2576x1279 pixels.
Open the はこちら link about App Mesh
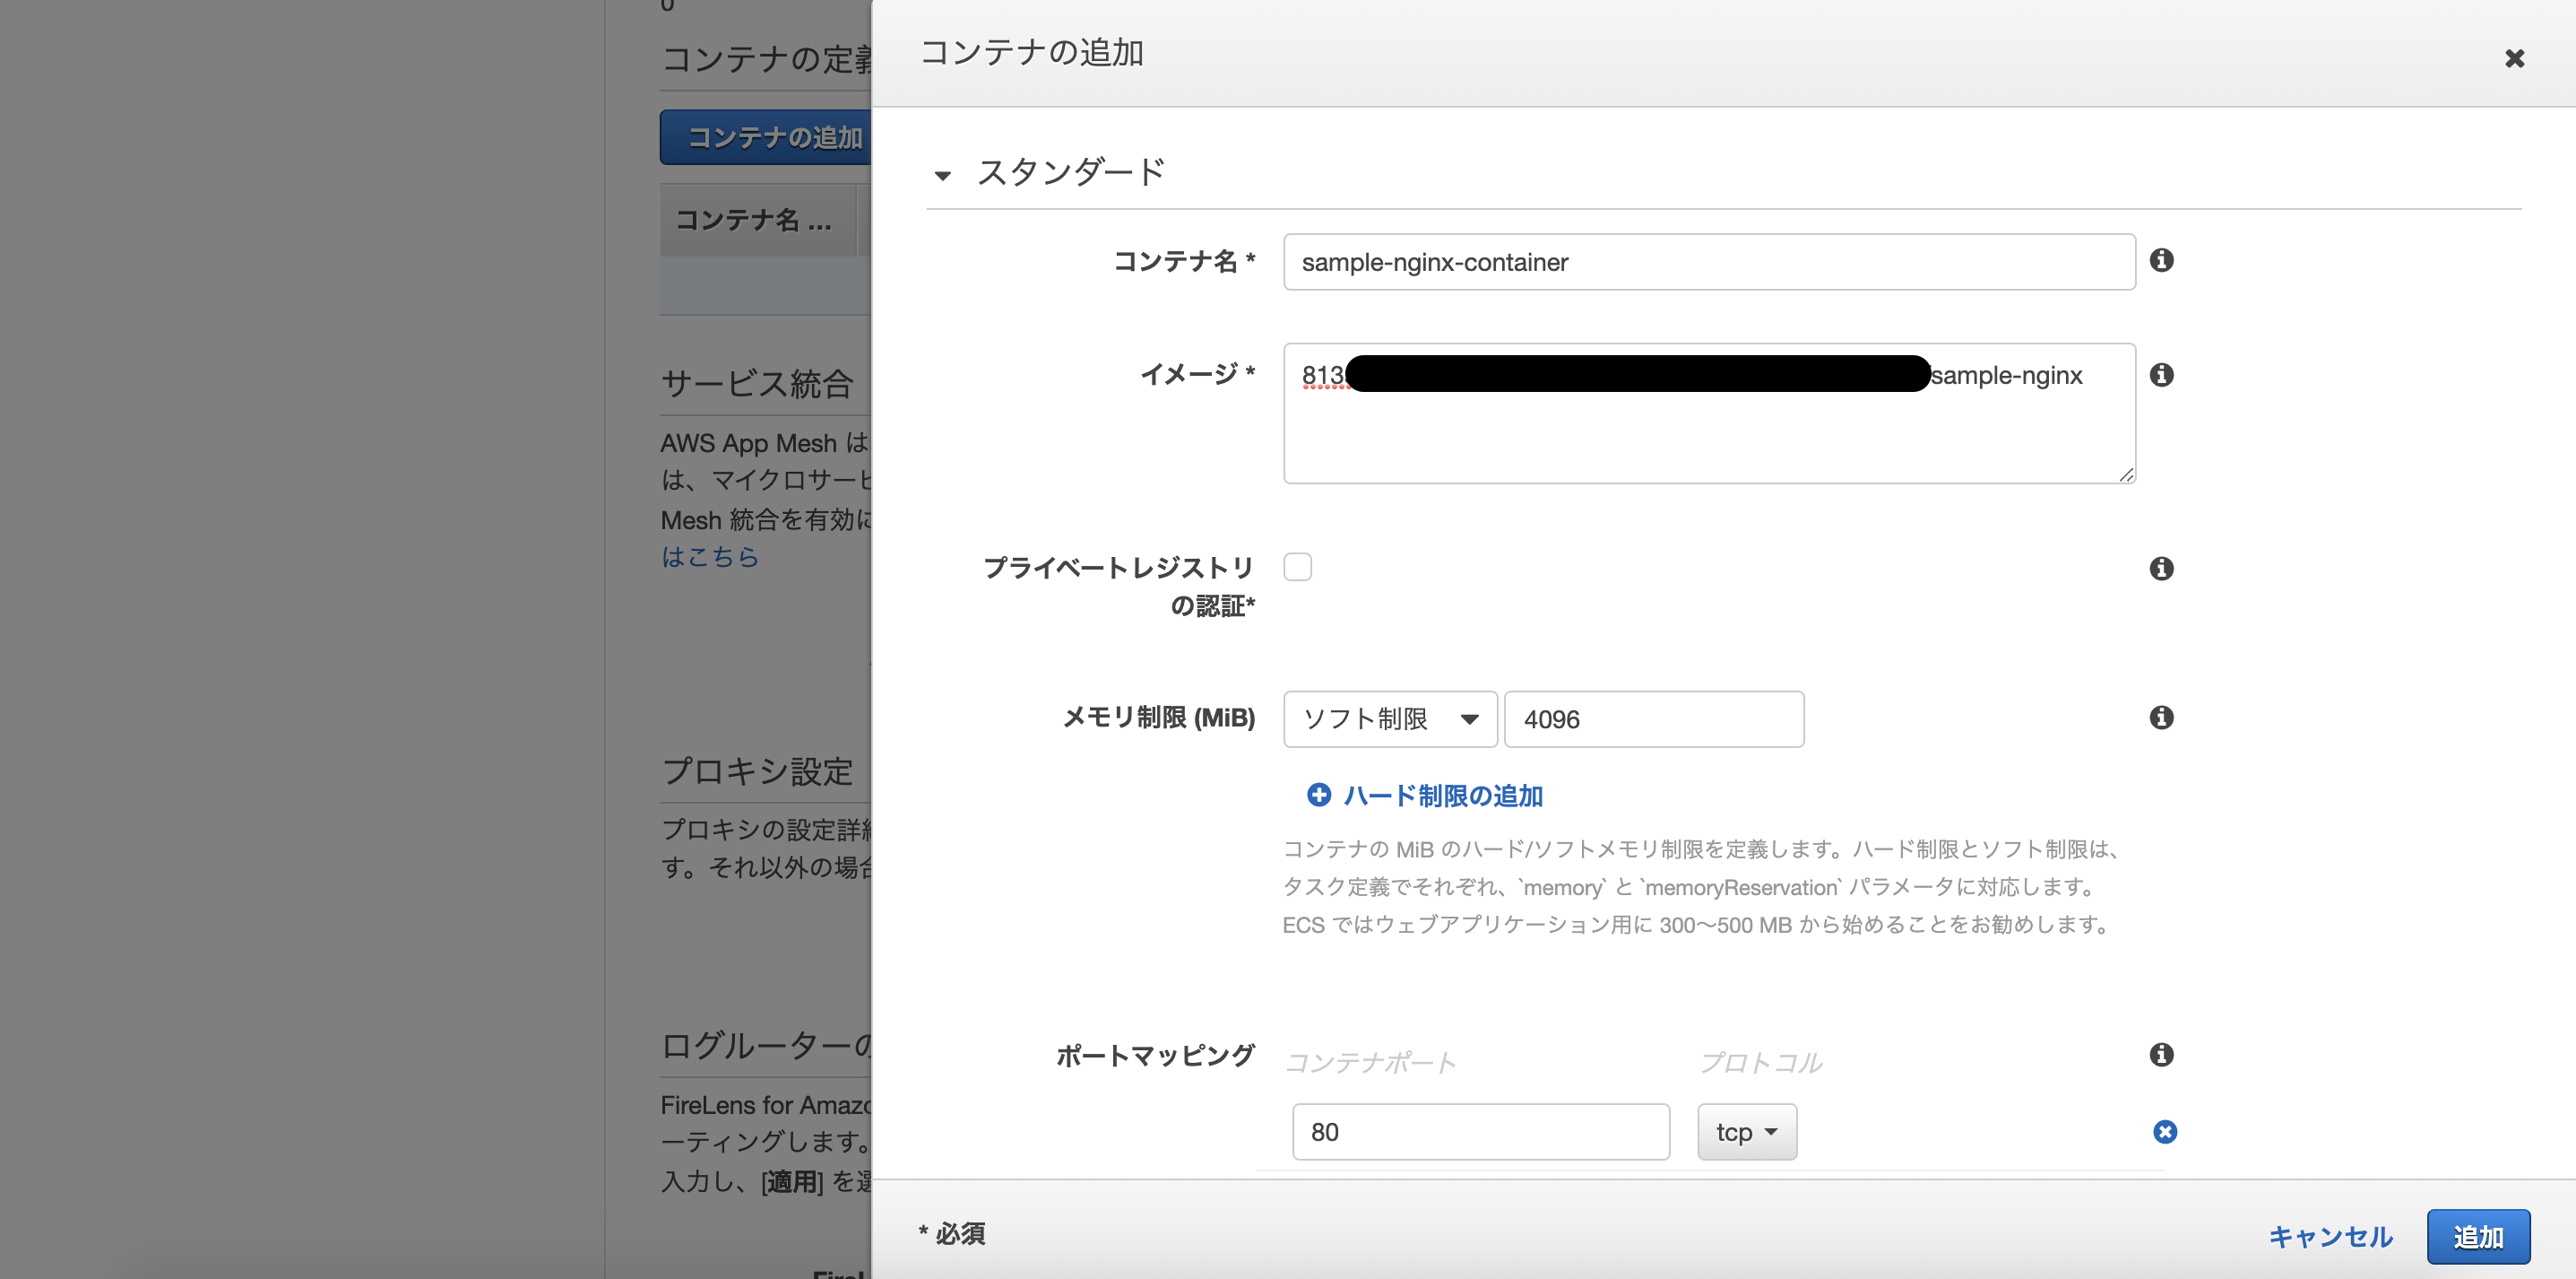tap(709, 558)
